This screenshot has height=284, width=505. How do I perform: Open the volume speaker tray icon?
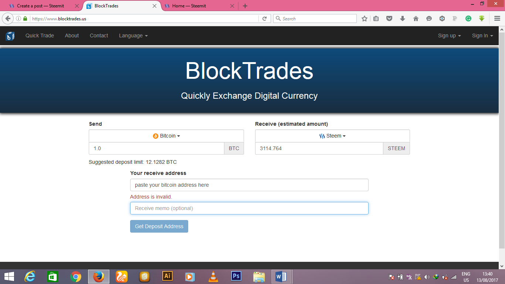coord(427,277)
